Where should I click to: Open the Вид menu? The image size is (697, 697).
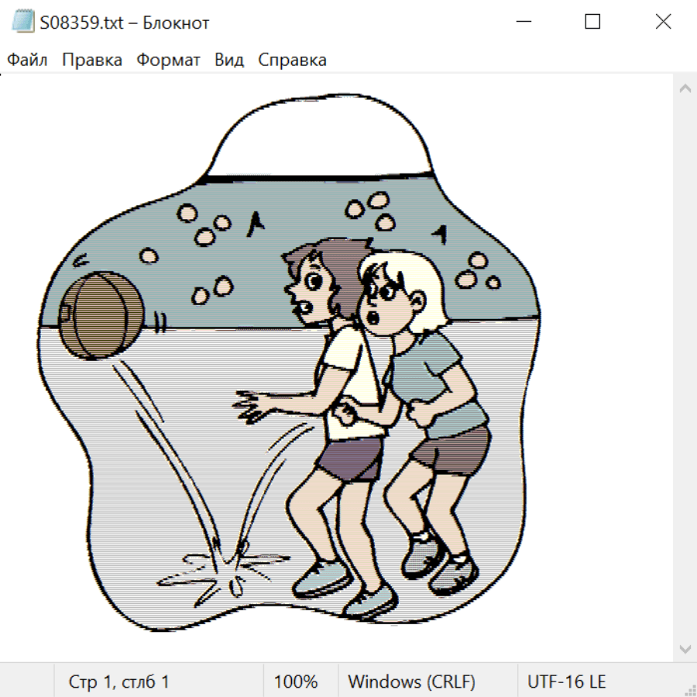[229, 60]
